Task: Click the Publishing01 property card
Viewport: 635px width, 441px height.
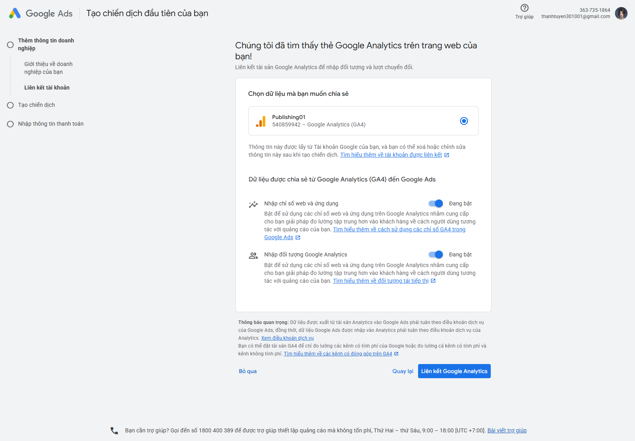Action: [x=363, y=121]
